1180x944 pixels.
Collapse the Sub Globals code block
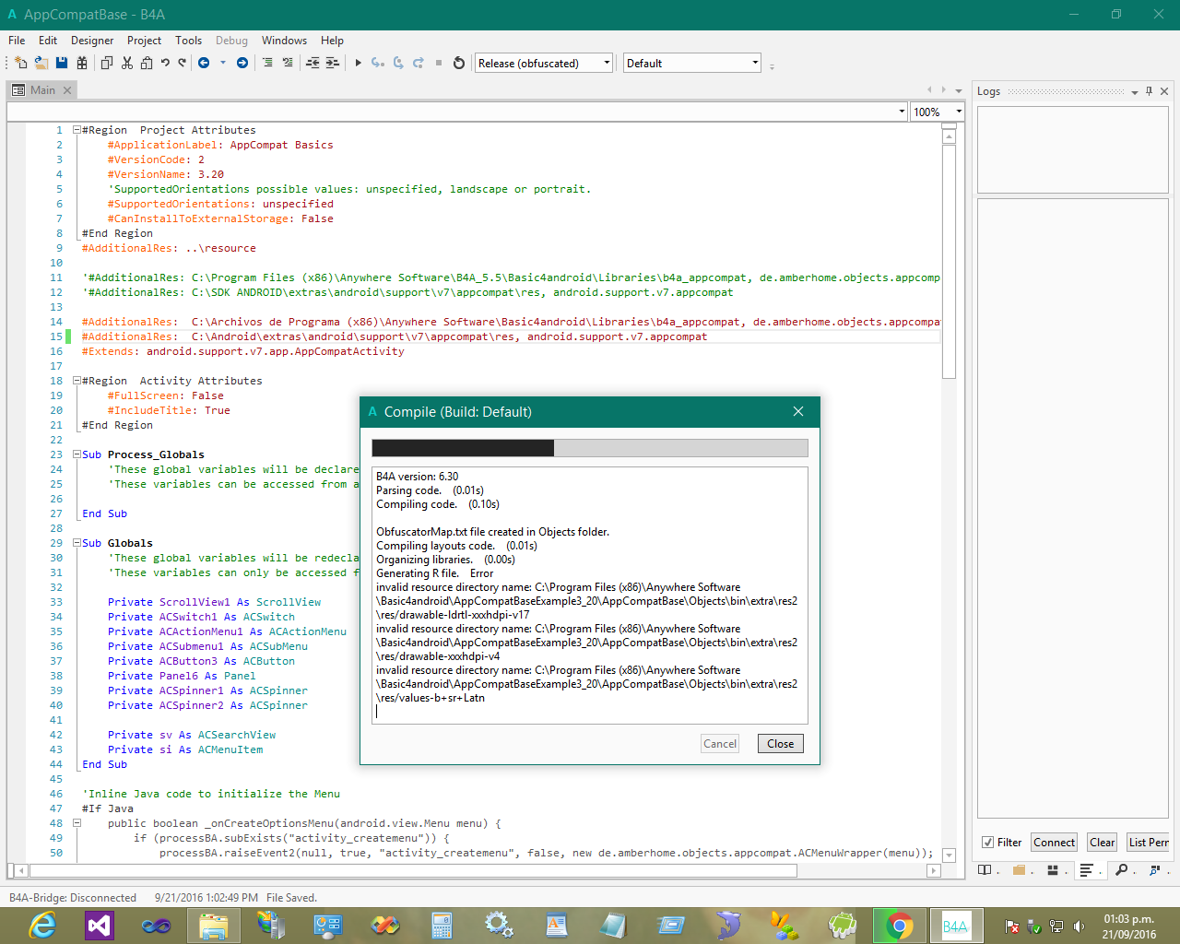pos(77,543)
